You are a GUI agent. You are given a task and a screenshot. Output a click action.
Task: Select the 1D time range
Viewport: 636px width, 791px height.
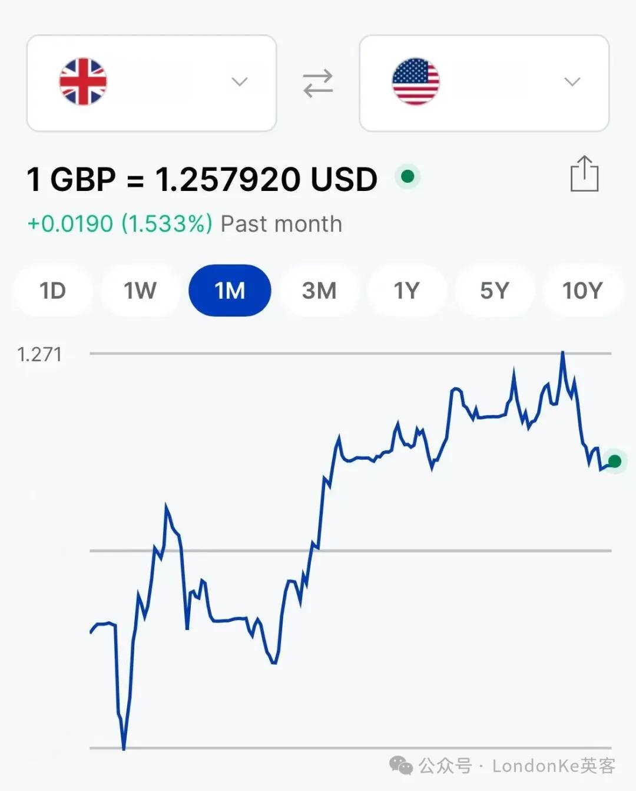(52, 290)
